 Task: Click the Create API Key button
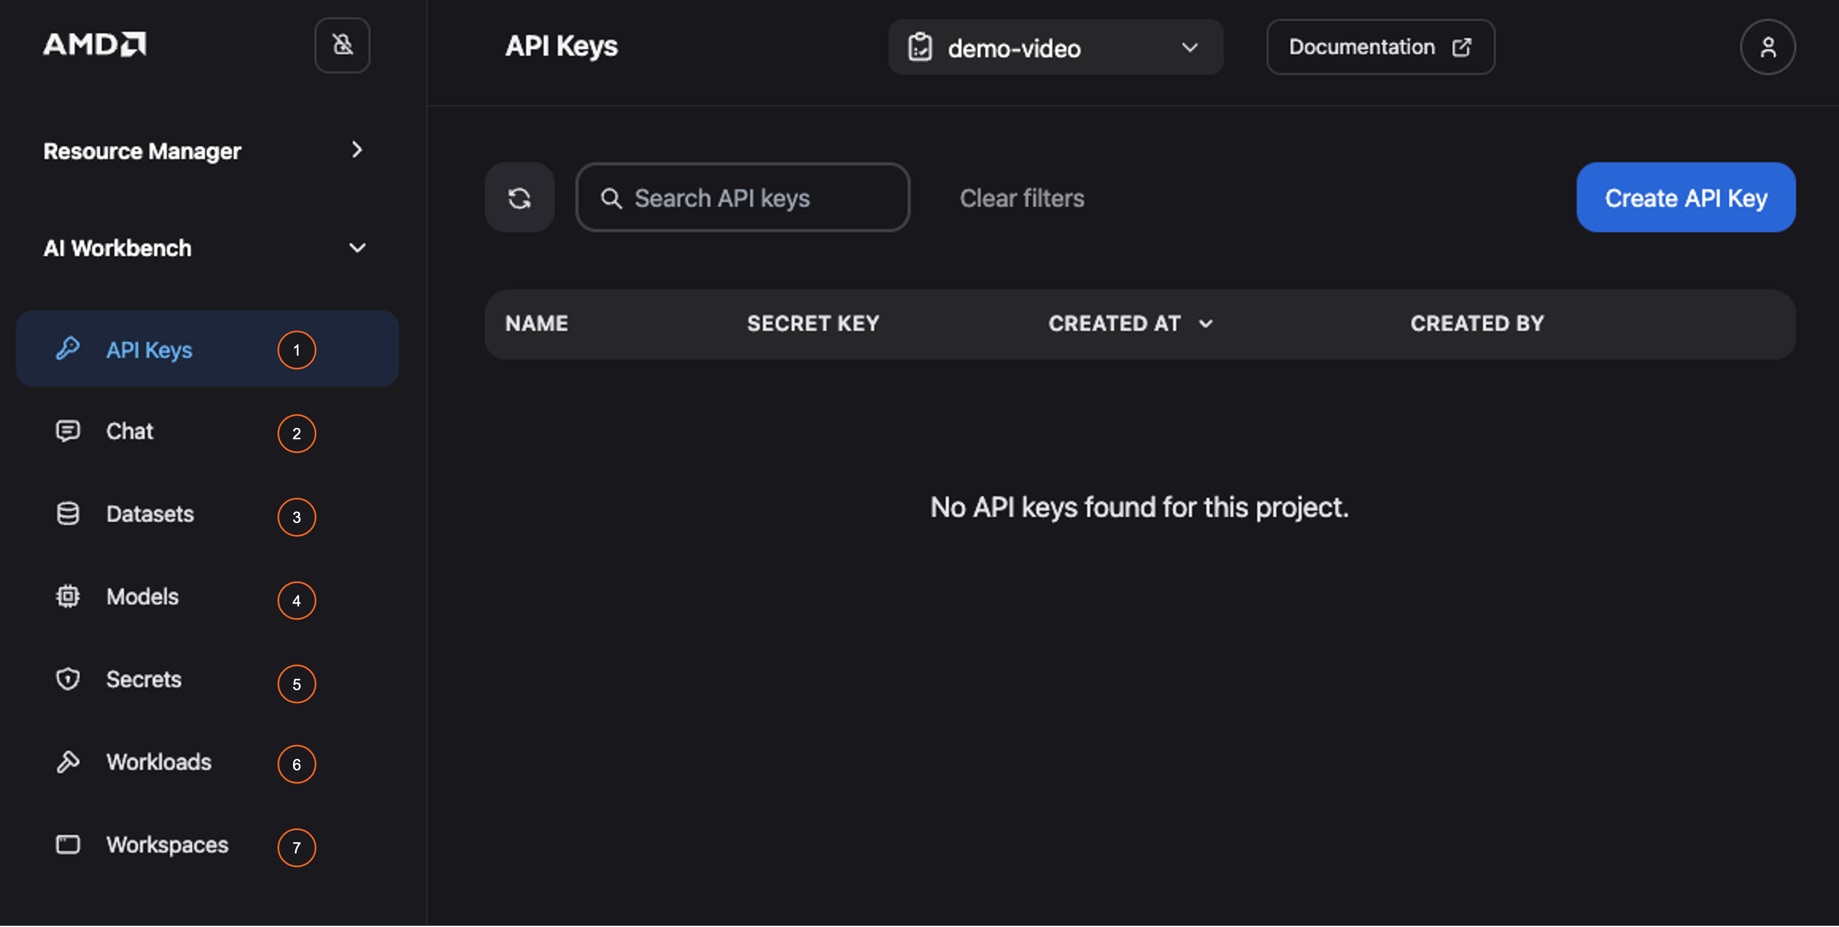click(1686, 198)
